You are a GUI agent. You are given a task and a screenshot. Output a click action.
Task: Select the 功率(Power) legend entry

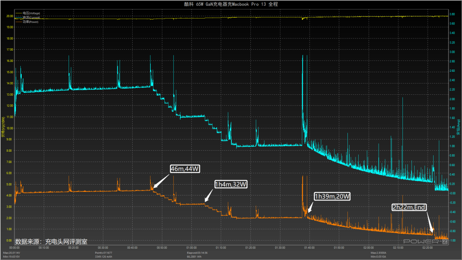tap(27, 22)
